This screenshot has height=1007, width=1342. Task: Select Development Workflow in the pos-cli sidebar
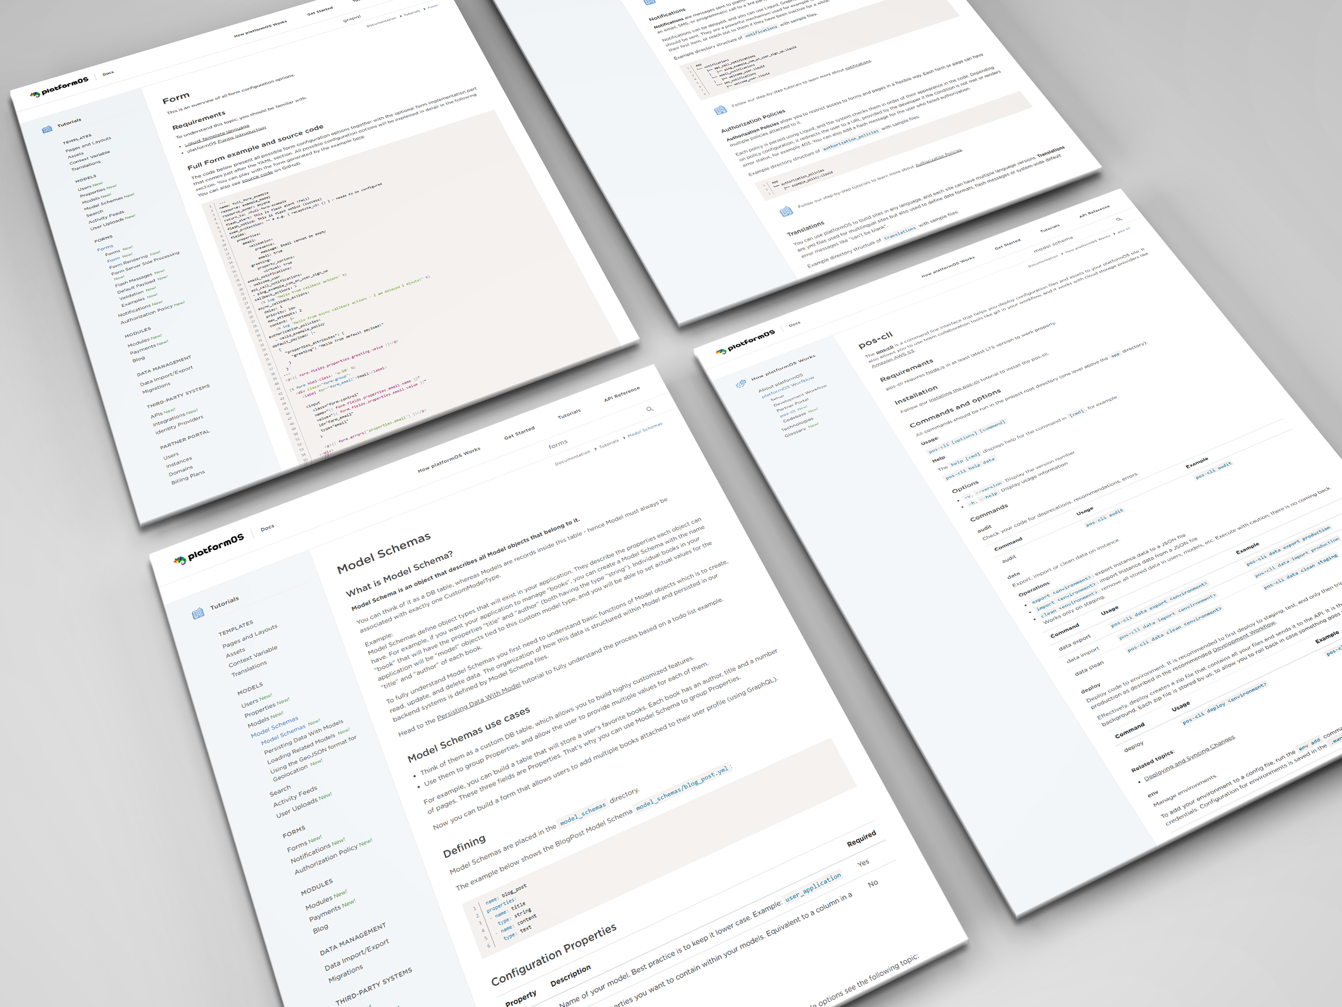pyautogui.click(x=799, y=395)
